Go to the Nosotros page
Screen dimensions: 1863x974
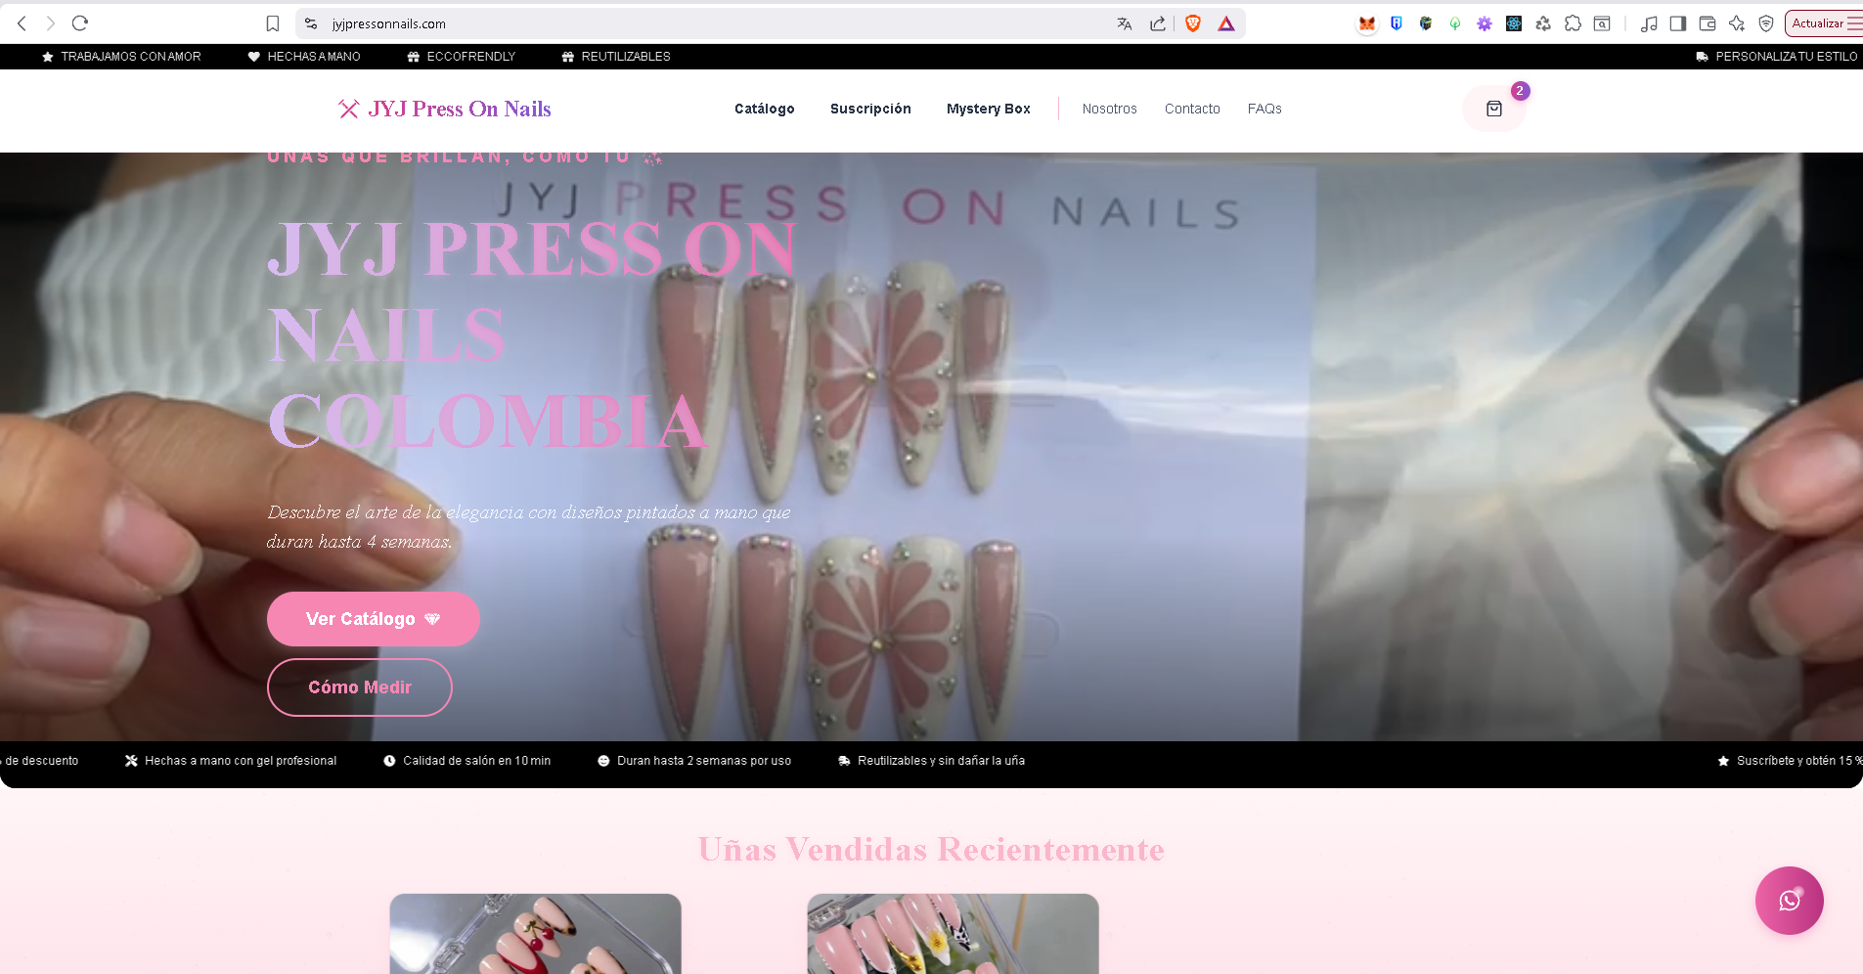pyautogui.click(x=1109, y=109)
